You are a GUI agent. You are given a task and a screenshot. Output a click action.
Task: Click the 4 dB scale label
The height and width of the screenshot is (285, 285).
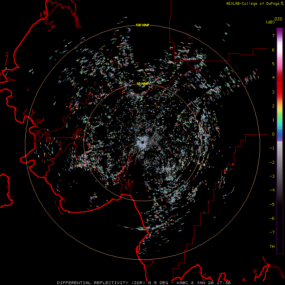(273, 78)
